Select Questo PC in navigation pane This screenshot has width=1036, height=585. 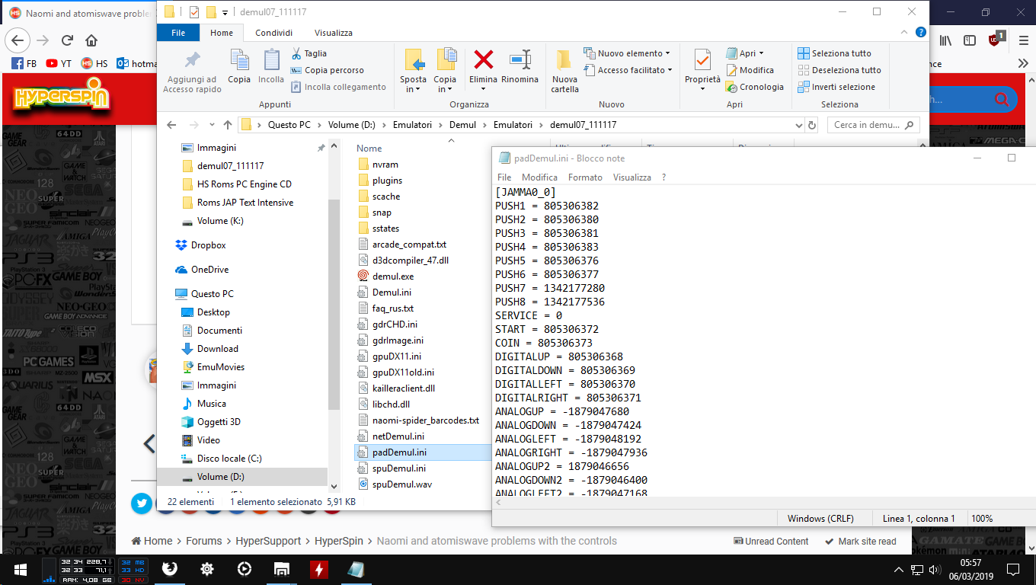tap(212, 294)
